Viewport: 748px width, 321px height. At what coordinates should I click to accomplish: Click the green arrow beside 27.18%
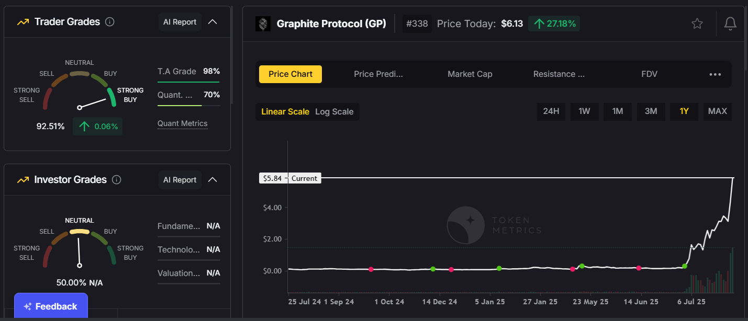[539, 24]
